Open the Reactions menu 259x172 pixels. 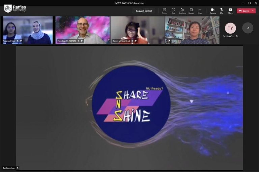pyautogui.click(x=182, y=11)
